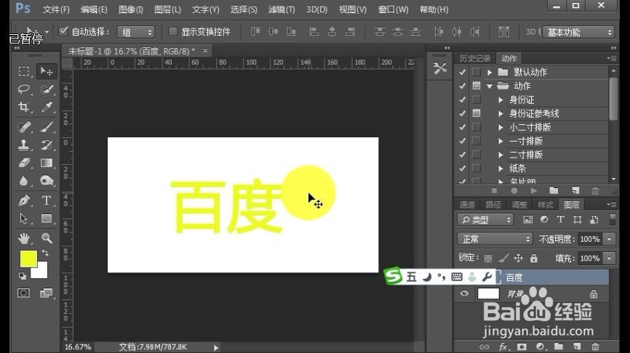Open the 窗口(W) menu
This screenshot has height=353, width=630.
394,9
